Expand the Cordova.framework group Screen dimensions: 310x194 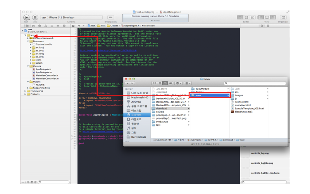pos(28,38)
